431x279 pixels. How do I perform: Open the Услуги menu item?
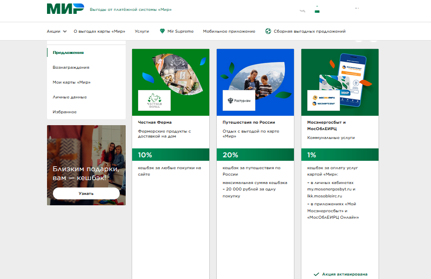click(x=142, y=31)
